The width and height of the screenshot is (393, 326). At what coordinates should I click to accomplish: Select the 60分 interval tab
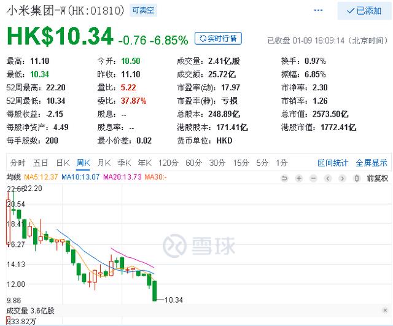tap(193, 163)
